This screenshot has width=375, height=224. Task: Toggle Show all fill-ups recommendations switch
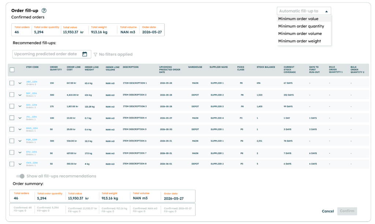21,176
